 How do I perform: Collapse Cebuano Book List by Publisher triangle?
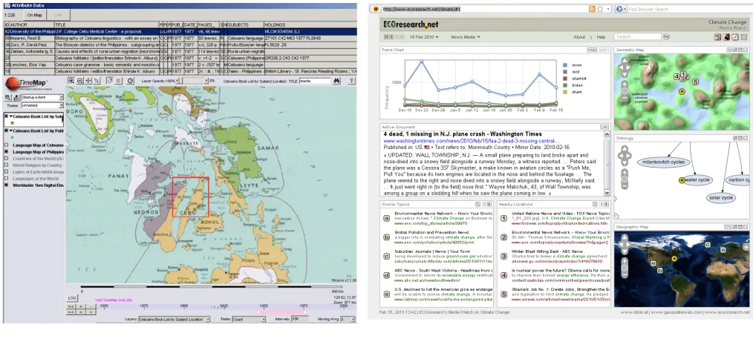10,131
